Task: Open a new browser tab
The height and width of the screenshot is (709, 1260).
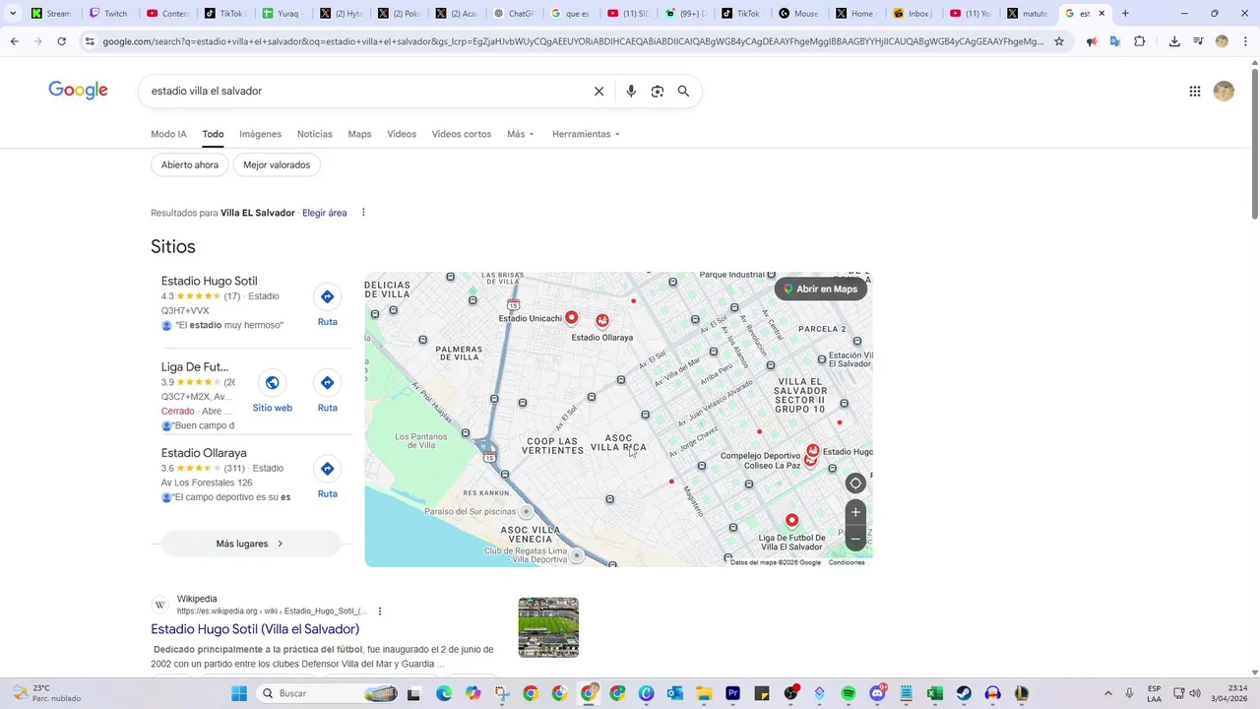Action: point(1125,14)
